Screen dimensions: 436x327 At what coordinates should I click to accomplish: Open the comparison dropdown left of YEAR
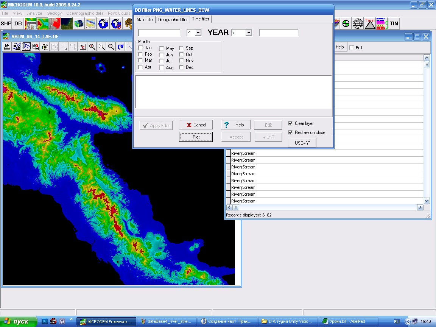(198, 33)
